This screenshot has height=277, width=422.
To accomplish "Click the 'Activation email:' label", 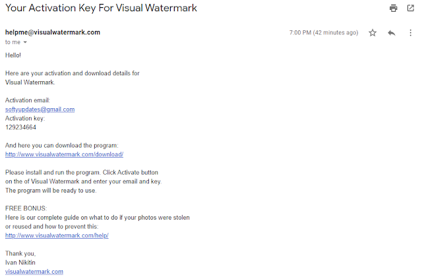I will point(28,100).
